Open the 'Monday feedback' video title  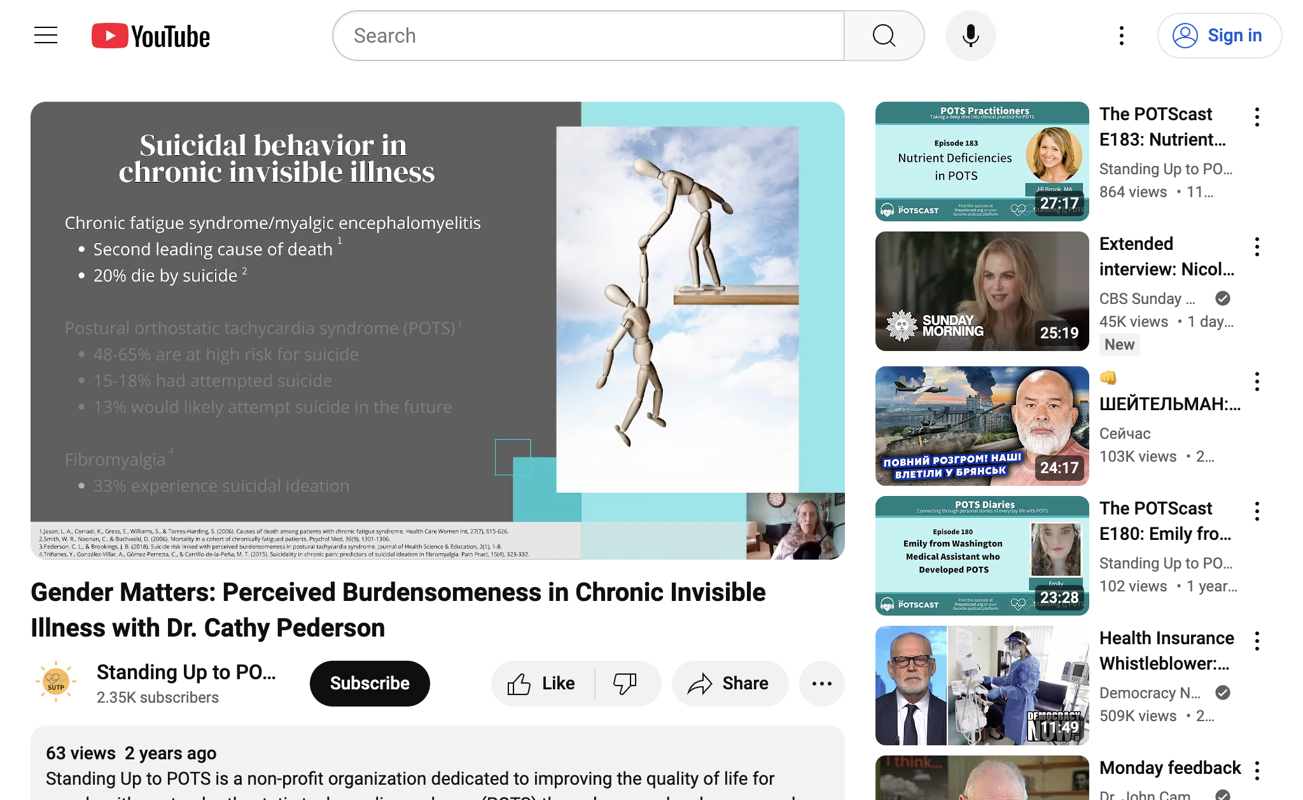1170,768
